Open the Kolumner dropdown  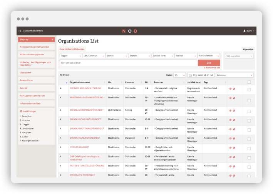[234, 75]
